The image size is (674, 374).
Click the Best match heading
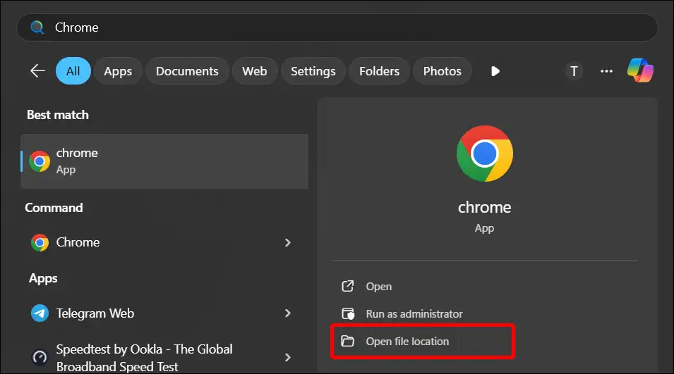tap(58, 115)
